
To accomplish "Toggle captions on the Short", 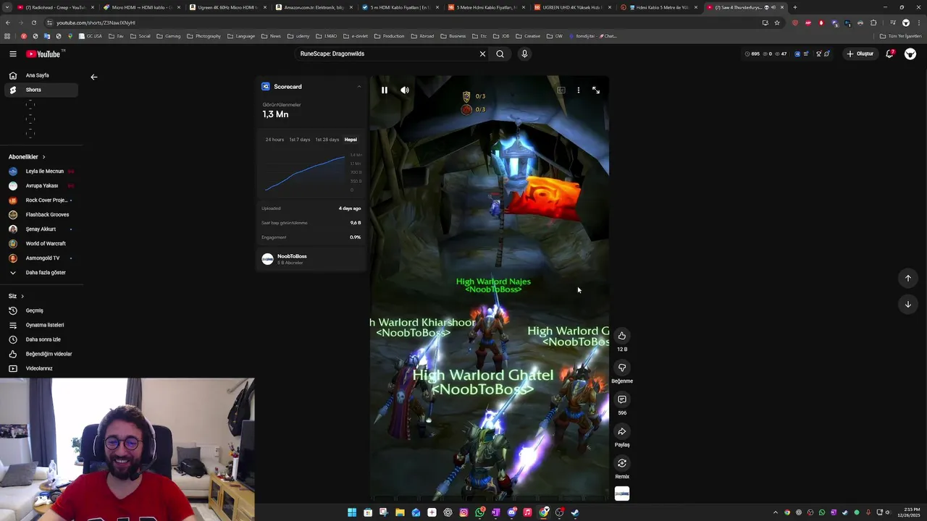I will tap(561, 90).
